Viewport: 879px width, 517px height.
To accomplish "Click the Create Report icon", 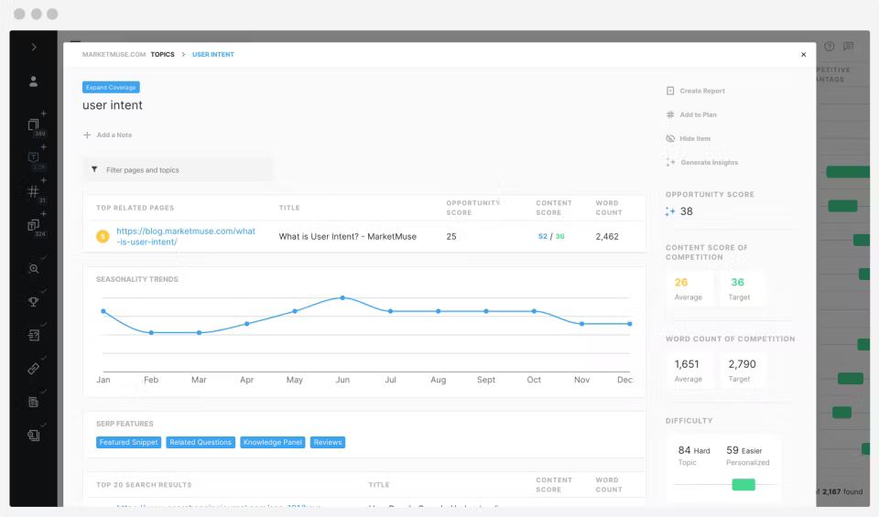I will pyautogui.click(x=670, y=91).
